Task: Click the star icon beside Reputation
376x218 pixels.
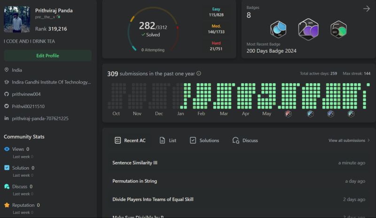Action: click(7, 205)
